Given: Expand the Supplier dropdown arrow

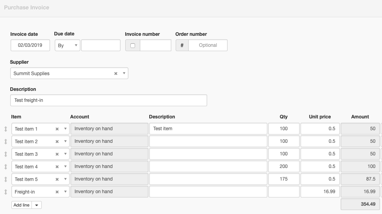Looking at the screenshot, I should click(124, 73).
